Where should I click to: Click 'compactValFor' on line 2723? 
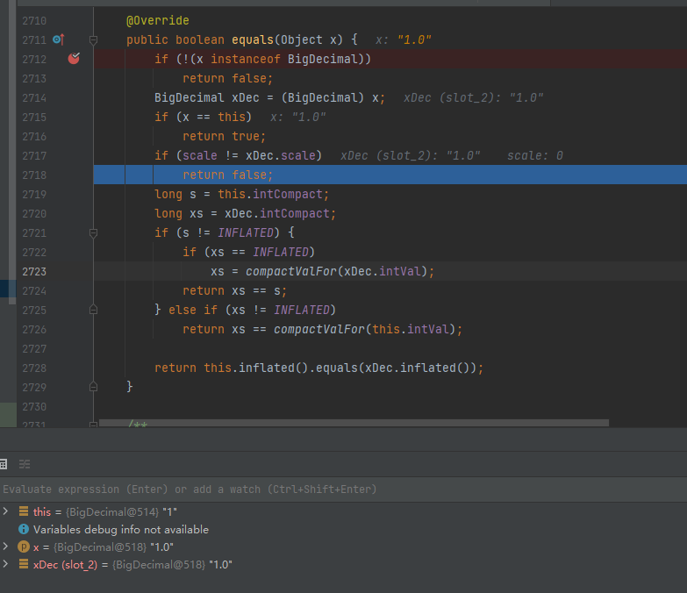coord(291,272)
